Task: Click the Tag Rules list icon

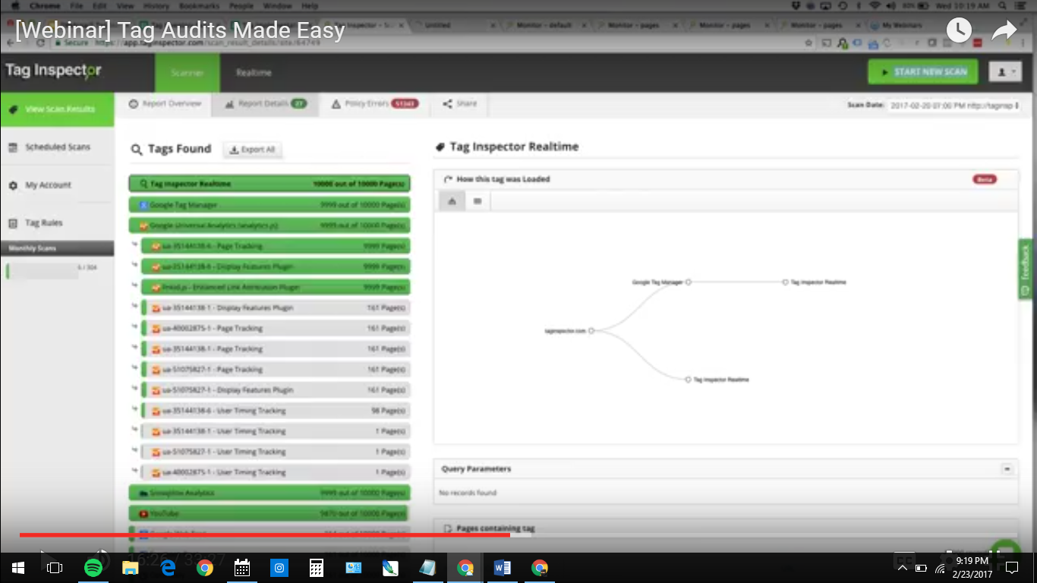Action: (13, 223)
